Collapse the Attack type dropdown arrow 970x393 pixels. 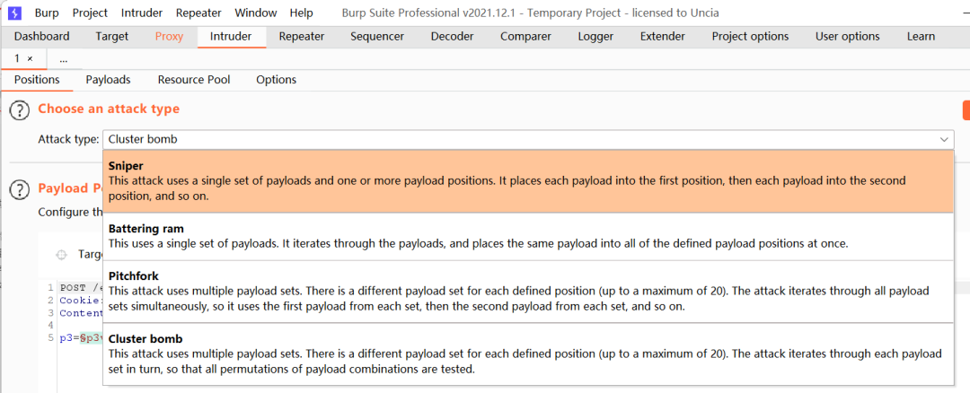[944, 140]
